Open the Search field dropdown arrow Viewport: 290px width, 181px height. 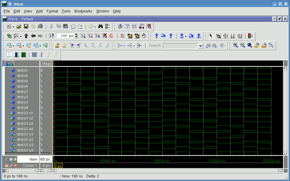pos(201,46)
